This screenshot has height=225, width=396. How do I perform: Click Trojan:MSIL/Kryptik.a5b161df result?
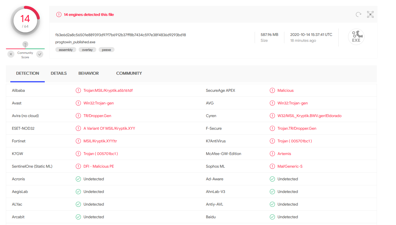(x=108, y=91)
